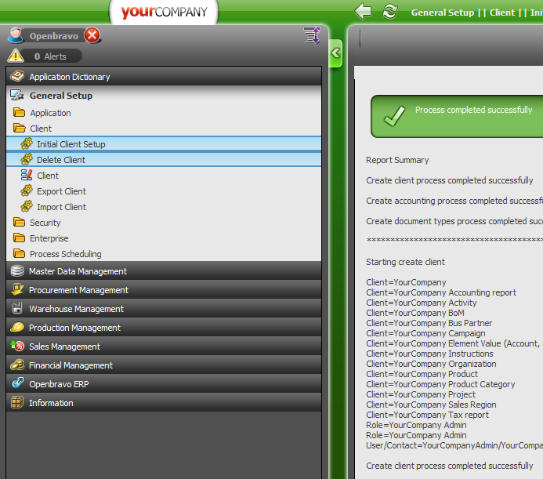
Task: Click the Production Management hardhat icon
Action: [17, 327]
